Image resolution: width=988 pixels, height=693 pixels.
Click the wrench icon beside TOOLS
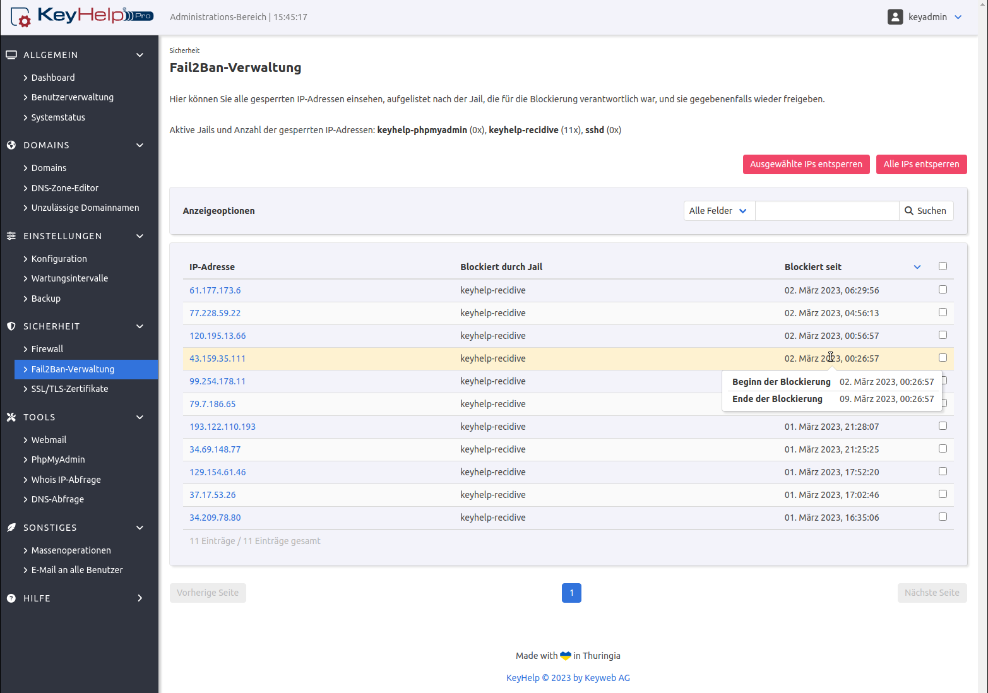tap(11, 417)
